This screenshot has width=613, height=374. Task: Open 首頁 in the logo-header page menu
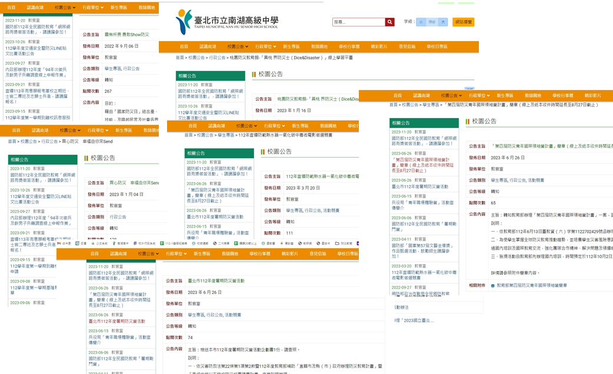[184, 46]
